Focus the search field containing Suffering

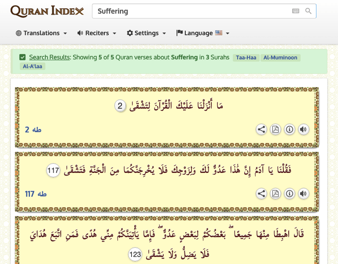click(189, 11)
